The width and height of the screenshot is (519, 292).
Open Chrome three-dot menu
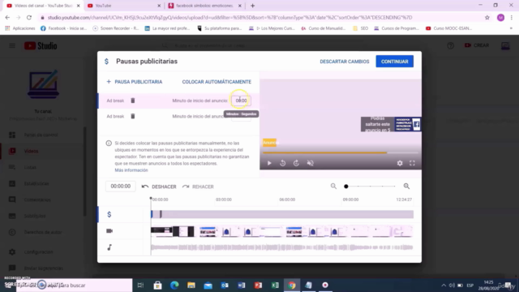tap(512, 18)
